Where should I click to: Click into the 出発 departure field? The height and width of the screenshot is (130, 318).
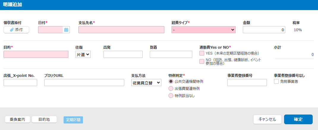[x=123, y=54]
